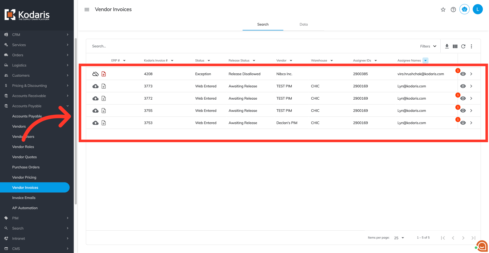
Task: Open Vendors in sidebar
Action: coord(19,126)
